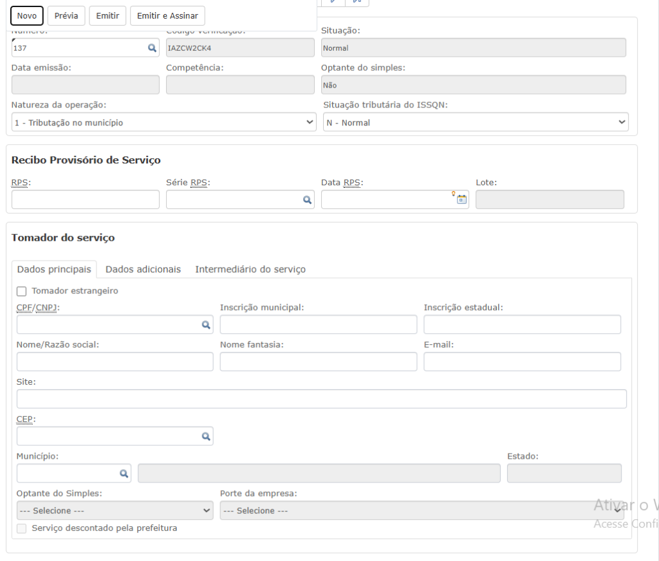Toggle the Tomador estrangeiro checkbox
The width and height of the screenshot is (659, 561).
tap(21, 291)
